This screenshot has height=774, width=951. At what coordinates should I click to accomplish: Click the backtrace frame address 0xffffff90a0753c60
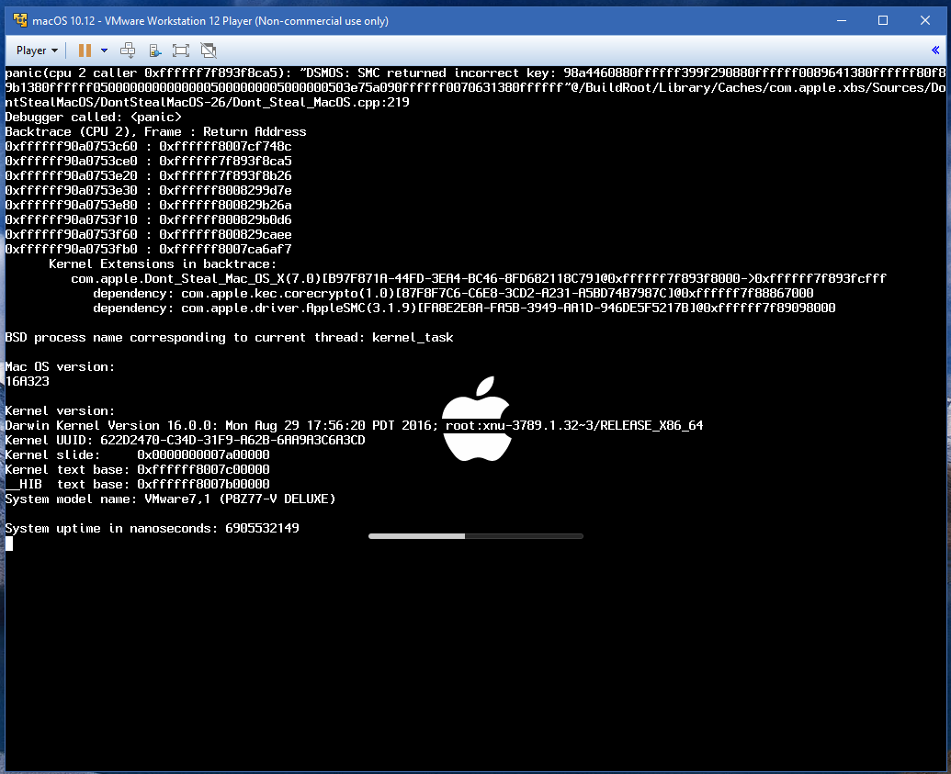click(71, 147)
